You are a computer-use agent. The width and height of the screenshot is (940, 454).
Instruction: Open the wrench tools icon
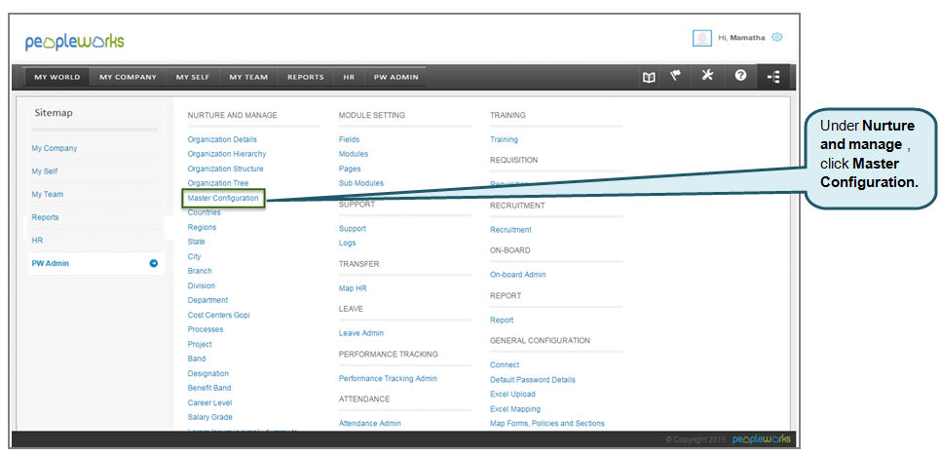tap(707, 76)
